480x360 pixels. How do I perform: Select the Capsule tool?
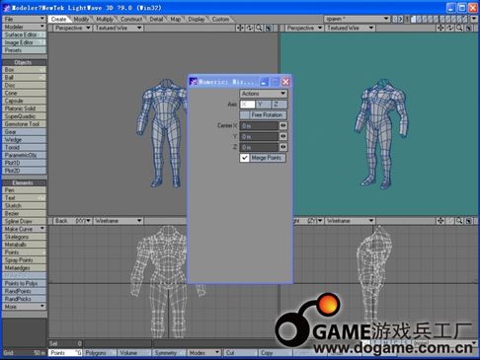point(24,101)
